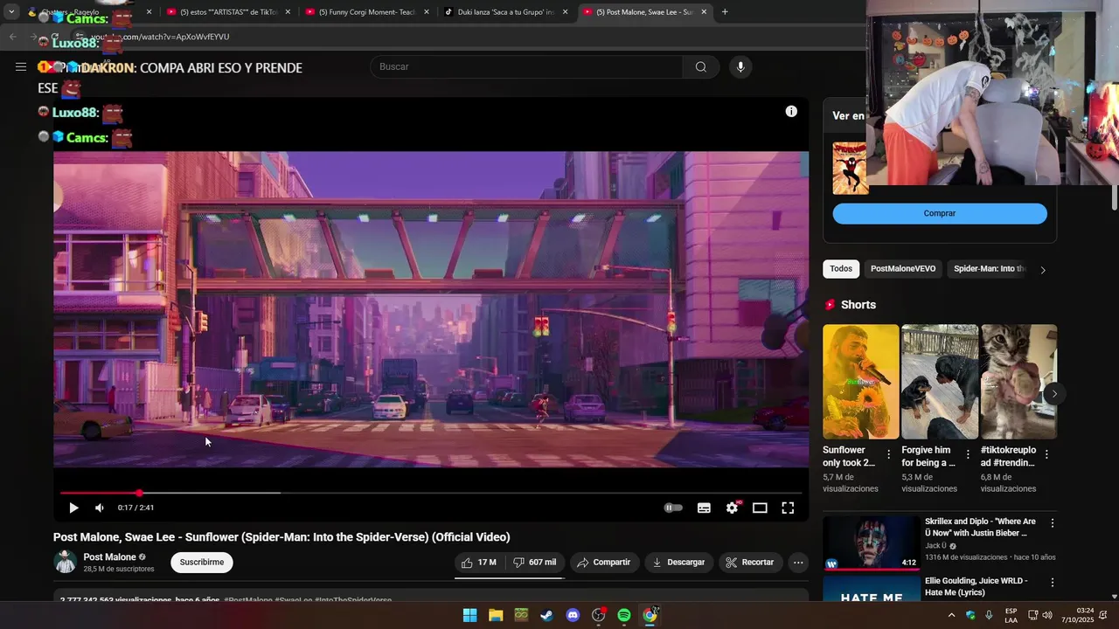This screenshot has height=629, width=1119.
Task: Toggle subtitles on the video
Action: coord(704,508)
